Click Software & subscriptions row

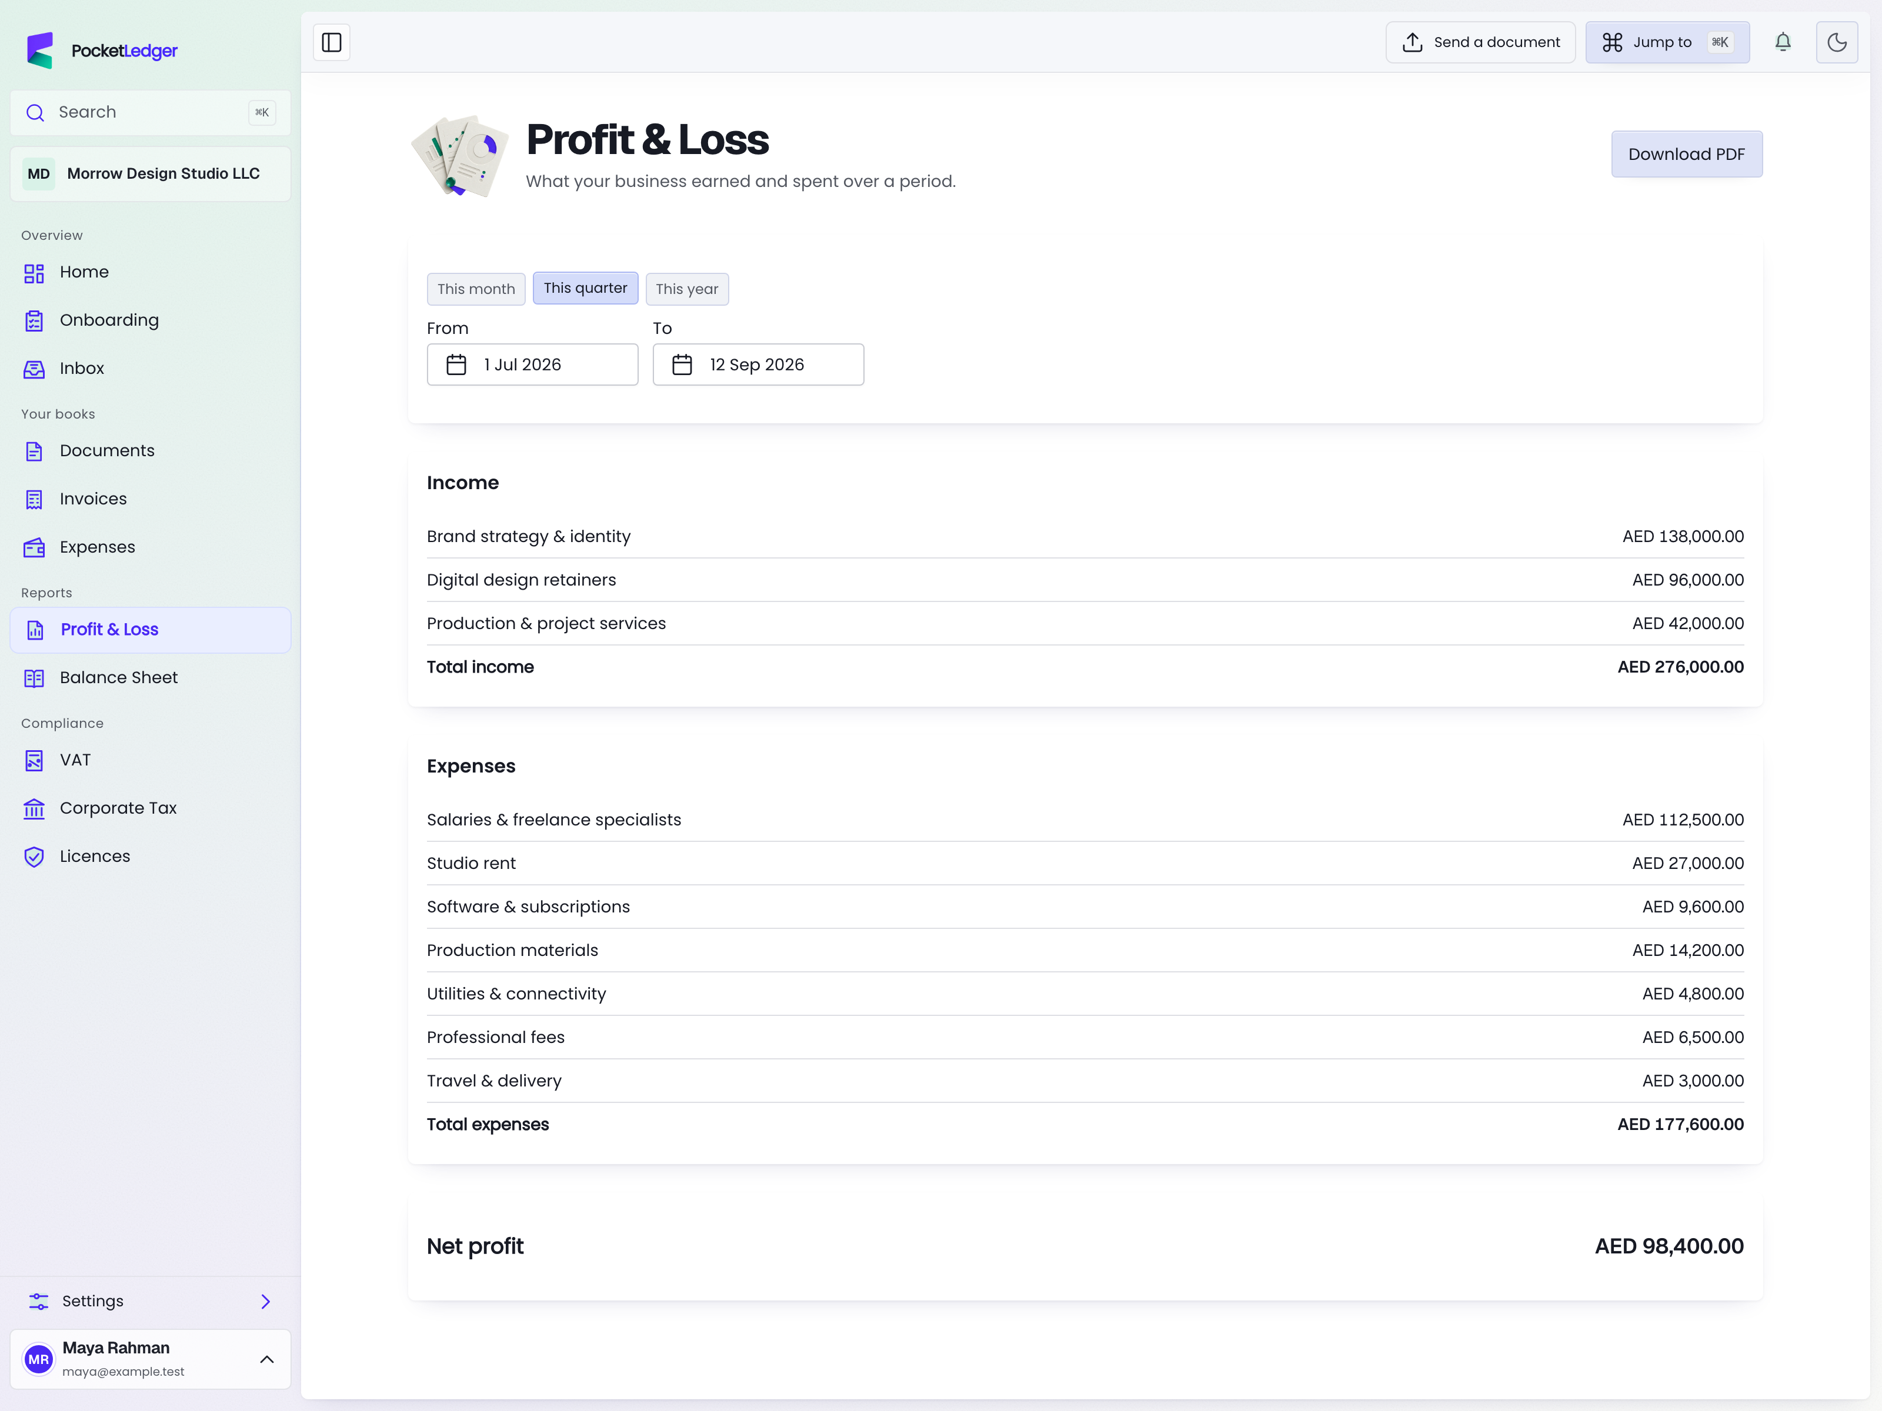pos(1086,907)
